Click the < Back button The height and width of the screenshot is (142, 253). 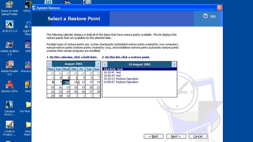[154, 136]
